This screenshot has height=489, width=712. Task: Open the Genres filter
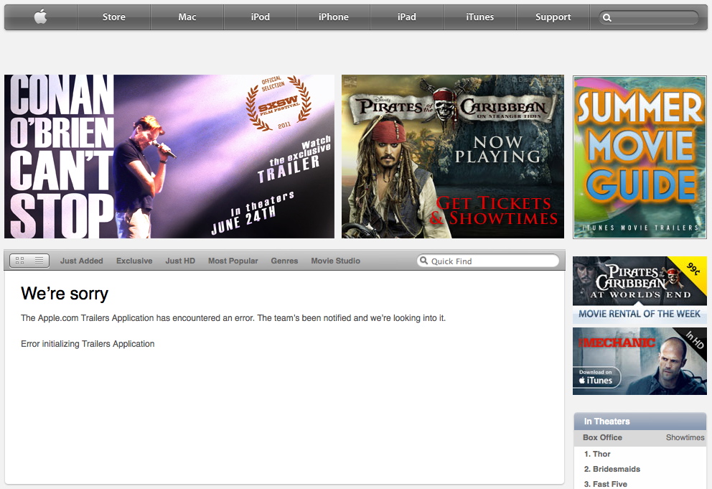(x=284, y=261)
